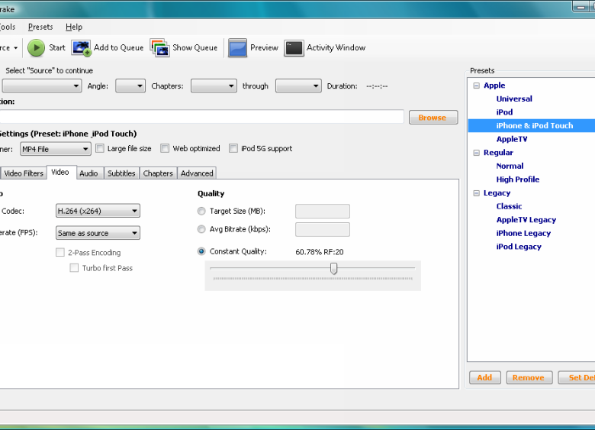Open the Activity Window terminal icon
595x430 pixels.
[x=294, y=47]
